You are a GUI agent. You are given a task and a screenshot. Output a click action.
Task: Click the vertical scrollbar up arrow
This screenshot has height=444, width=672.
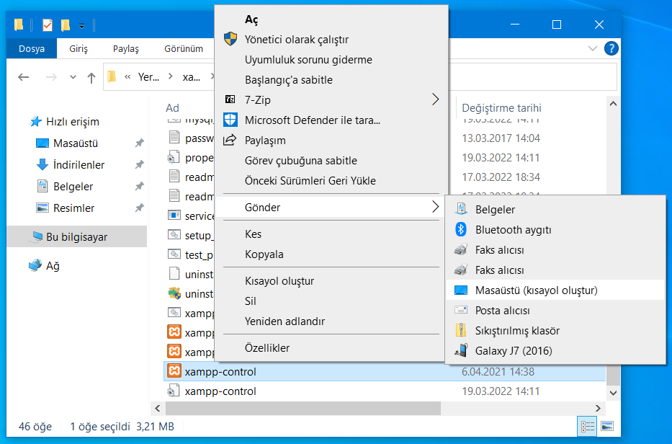(613, 104)
